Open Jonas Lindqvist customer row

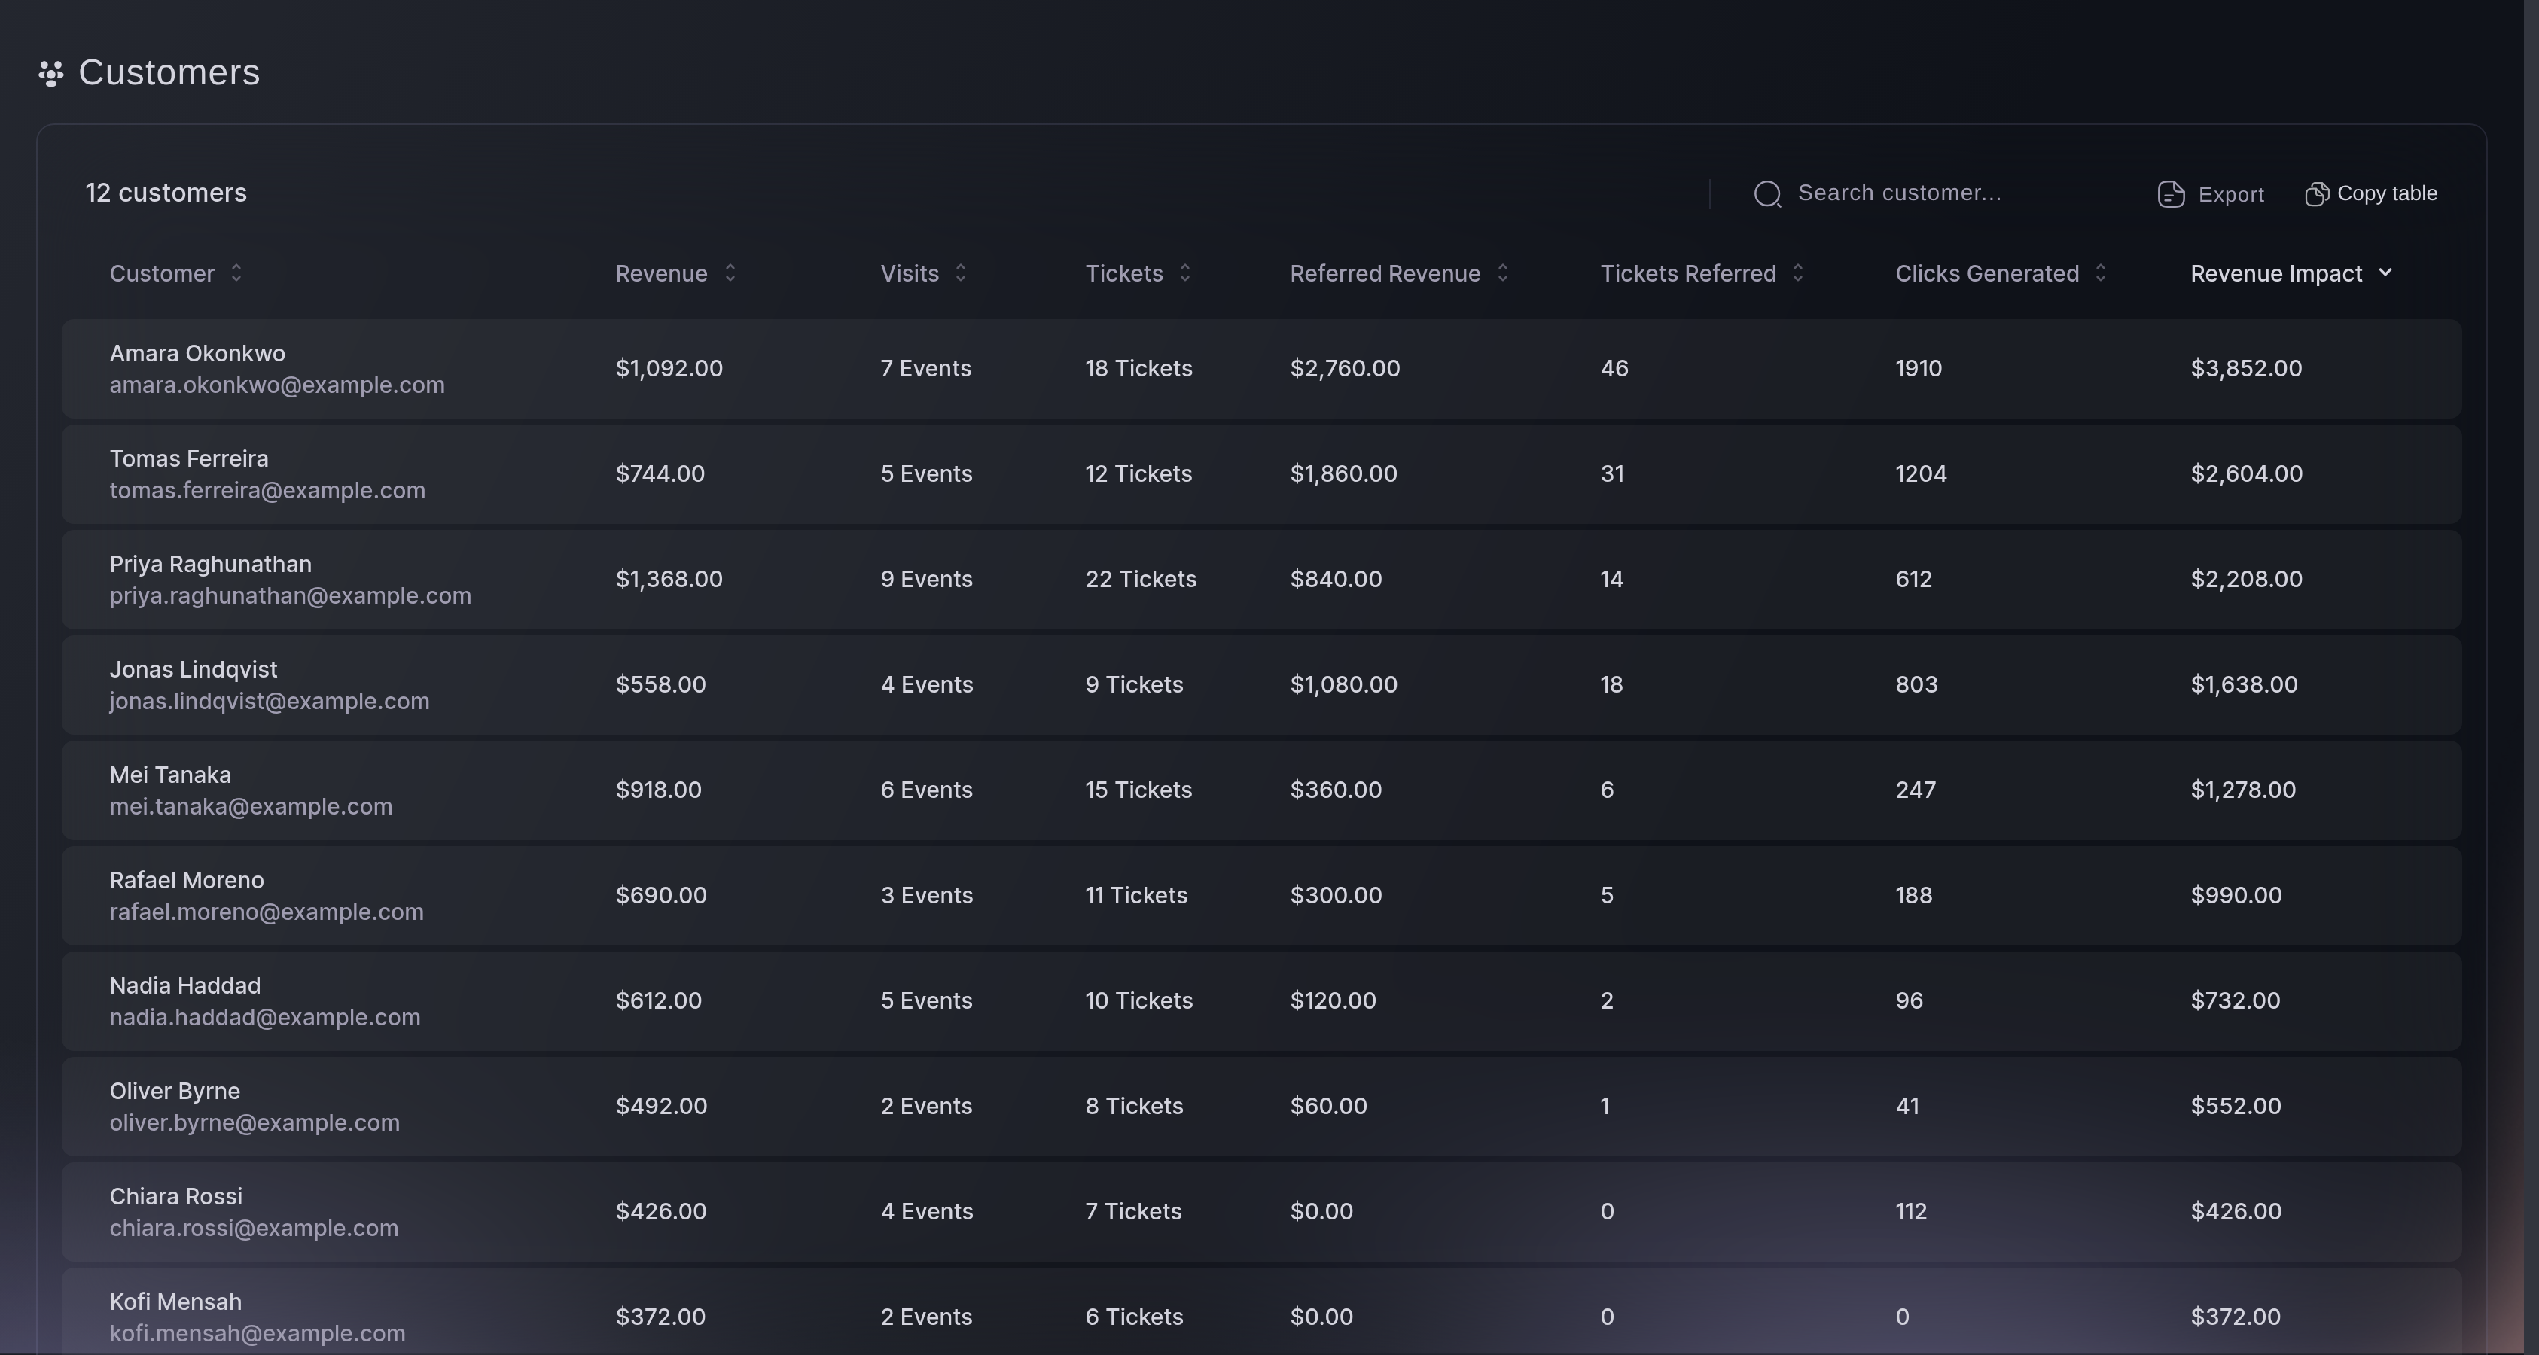click(1262, 685)
